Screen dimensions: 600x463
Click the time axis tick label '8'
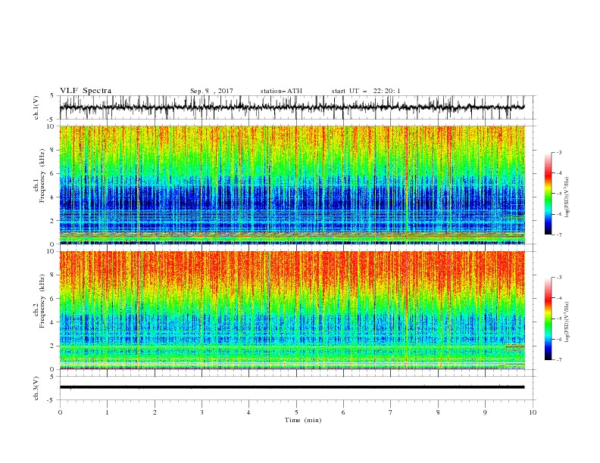pyautogui.click(x=438, y=412)
